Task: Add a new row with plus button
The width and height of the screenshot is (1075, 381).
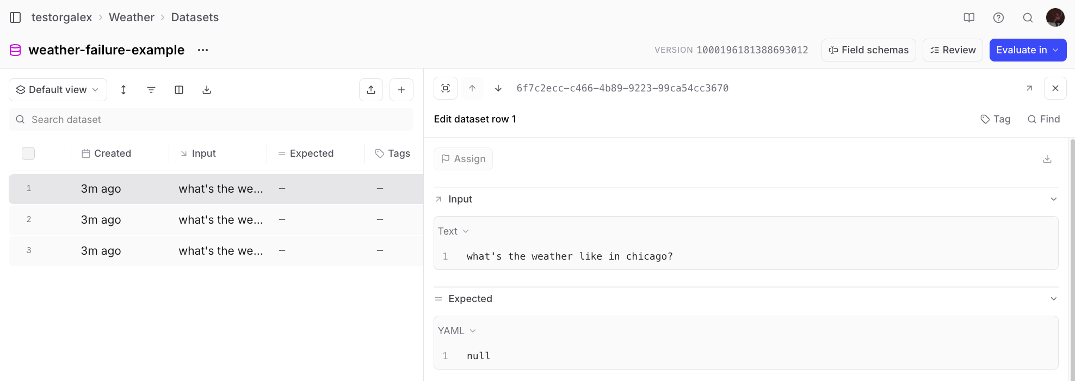Action: [401, 90]
